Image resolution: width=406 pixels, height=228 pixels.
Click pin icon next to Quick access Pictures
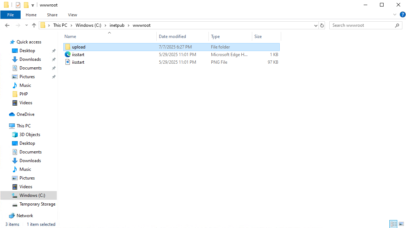[x=54, y=77]
